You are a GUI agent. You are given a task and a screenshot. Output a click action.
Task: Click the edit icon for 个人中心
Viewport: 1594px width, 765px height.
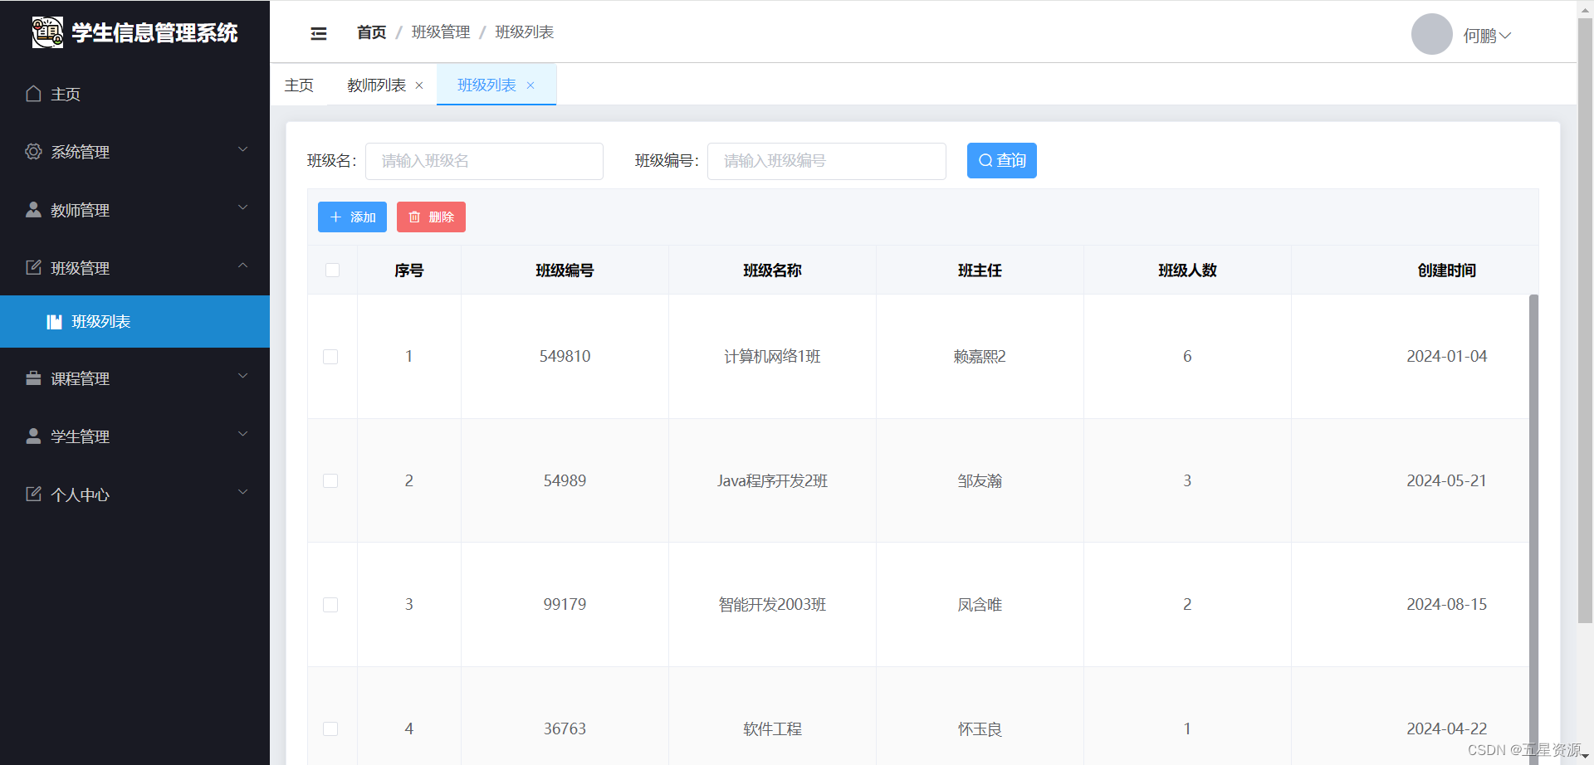33,494
